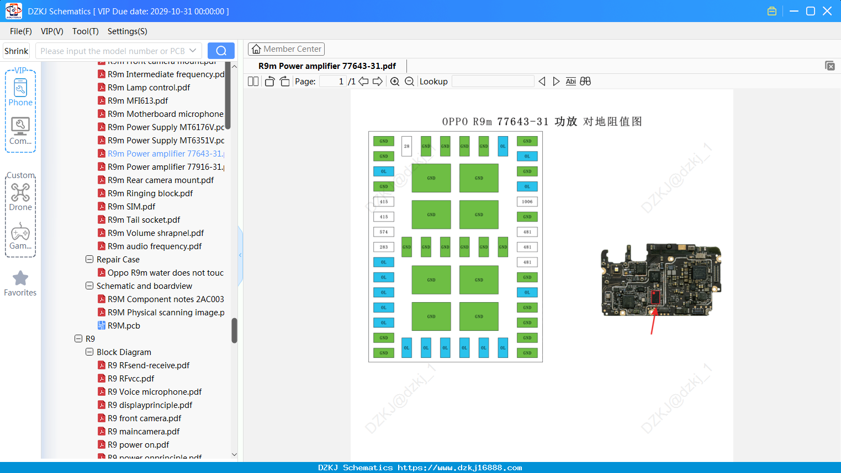841x473 pixels.
Task: Zoom out of the PDF
Action: click(409, 82)
